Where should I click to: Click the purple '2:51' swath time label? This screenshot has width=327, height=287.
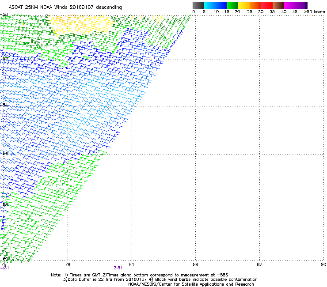pyautogui.click(x=118, y=268)
